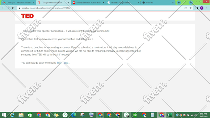Open WhatsApp Business taskbar icon
The height and width of the screenshot is (118, 210).
click(x=126, y=115)
